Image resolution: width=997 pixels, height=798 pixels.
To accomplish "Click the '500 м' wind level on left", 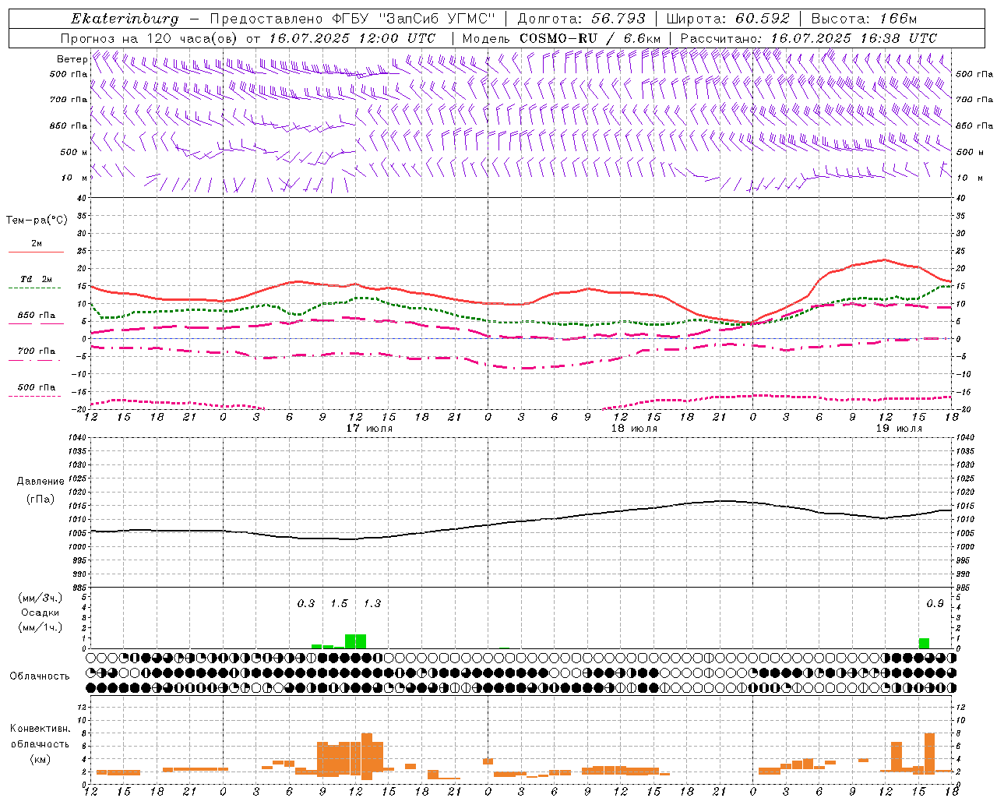I will coord(74,152).
